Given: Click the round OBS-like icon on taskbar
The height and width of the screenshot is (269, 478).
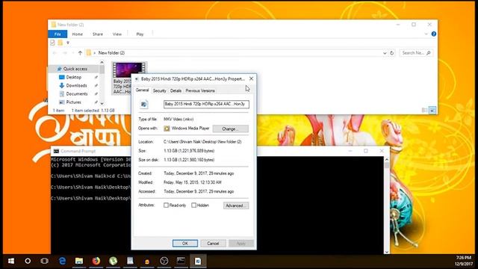Looking at the screenshot, I should 164,261.
